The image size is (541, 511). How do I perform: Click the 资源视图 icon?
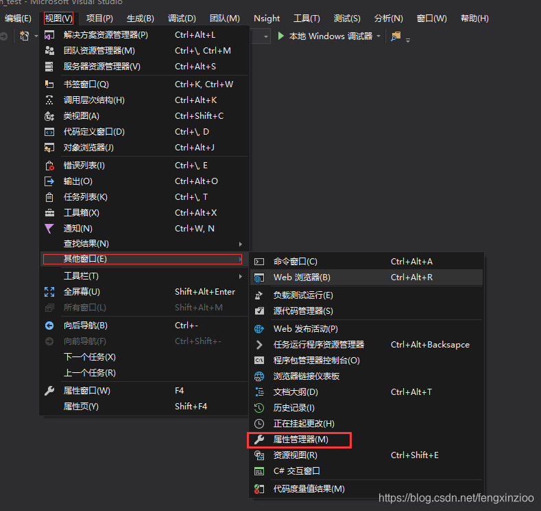click(x=259, y=455)
